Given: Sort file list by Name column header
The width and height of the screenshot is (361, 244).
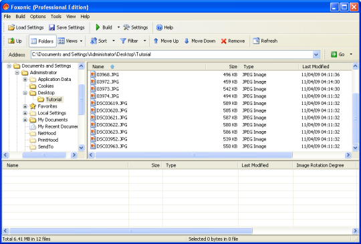Looking at the screenshot, I should pyautogui.click(x=146, y=67).
